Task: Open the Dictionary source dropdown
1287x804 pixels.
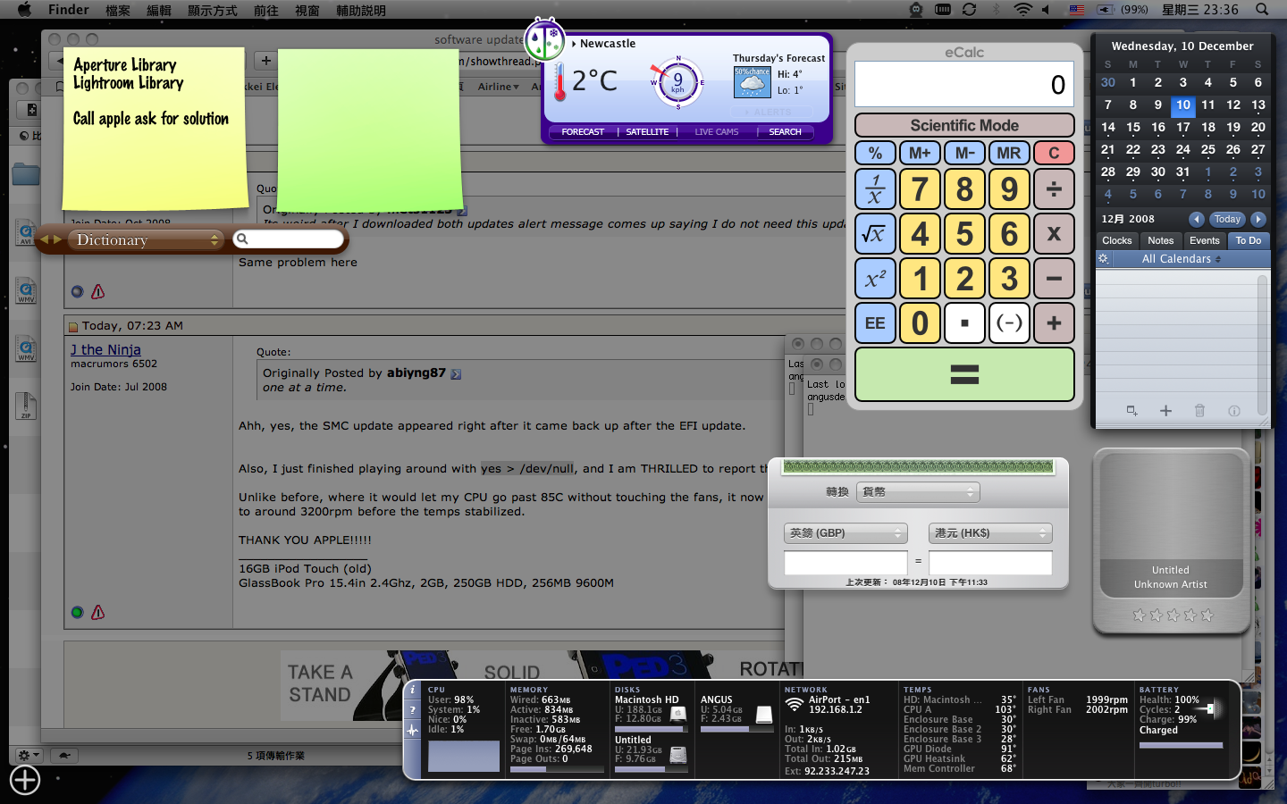Action: pyautogui.click(x=145, y=239)
